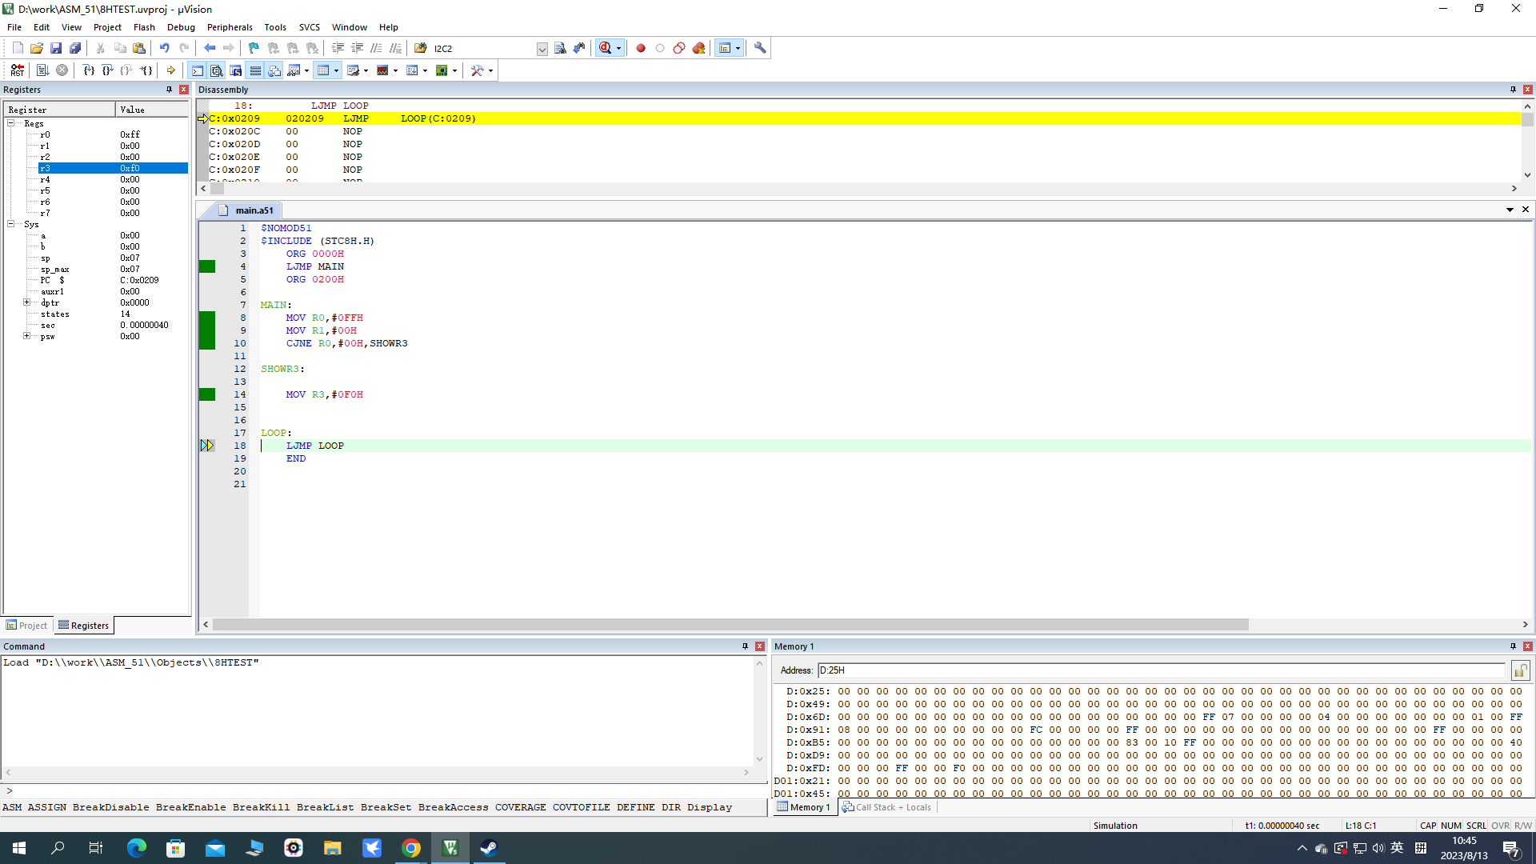Click the Value column header
1536x864 pixels.
click(152, 110)
